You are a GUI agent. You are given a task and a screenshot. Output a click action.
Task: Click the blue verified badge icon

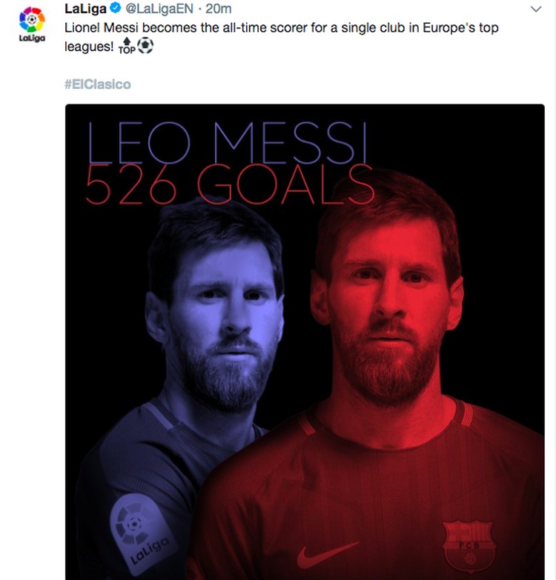click(116, 8)
